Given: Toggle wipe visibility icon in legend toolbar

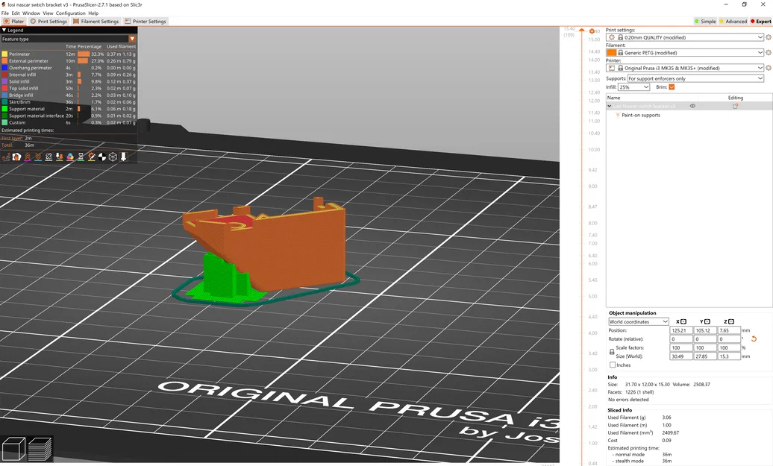Looking at the screenshot, I should [x=16, y=157].
